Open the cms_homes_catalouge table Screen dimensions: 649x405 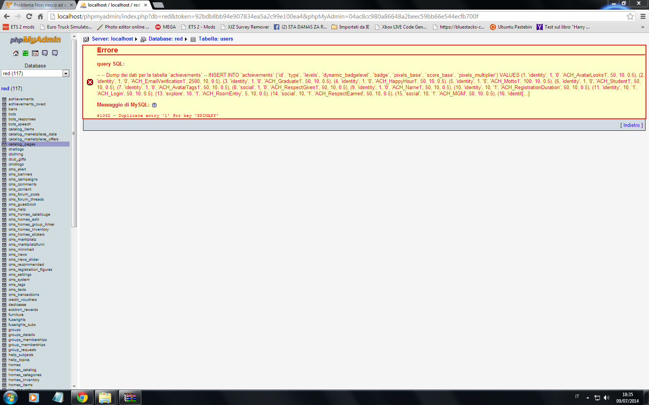click(x=29, y=214)
